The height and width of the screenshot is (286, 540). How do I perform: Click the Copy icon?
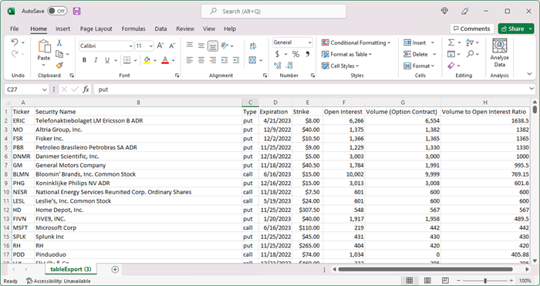59,54
